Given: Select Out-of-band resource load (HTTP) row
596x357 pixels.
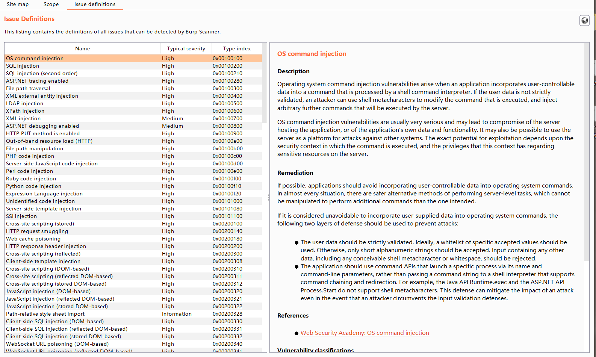Looking at the screenshot, I should tap(133, 141).
